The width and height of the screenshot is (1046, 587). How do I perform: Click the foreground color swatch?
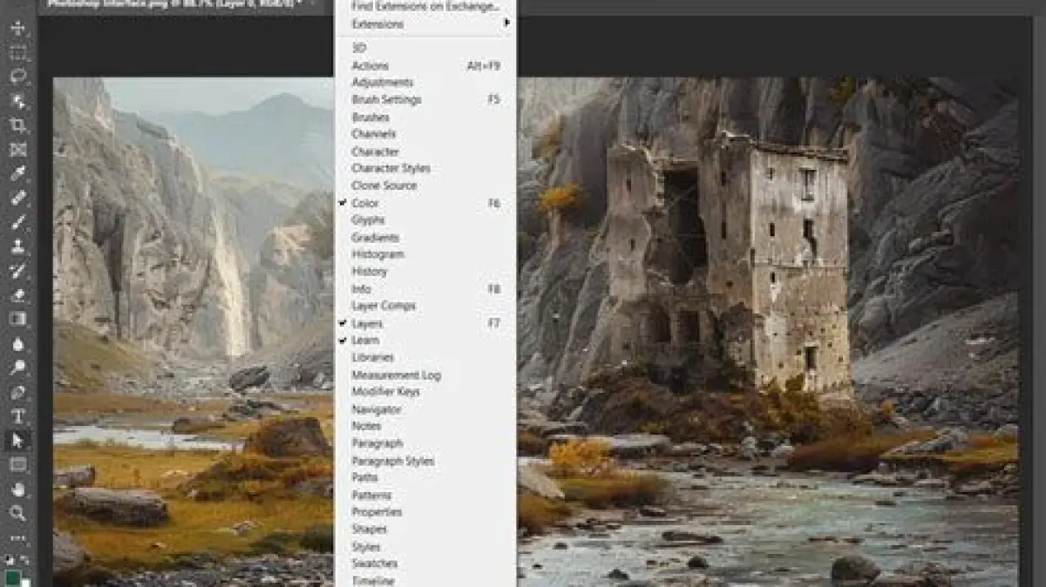coord(12,577)
